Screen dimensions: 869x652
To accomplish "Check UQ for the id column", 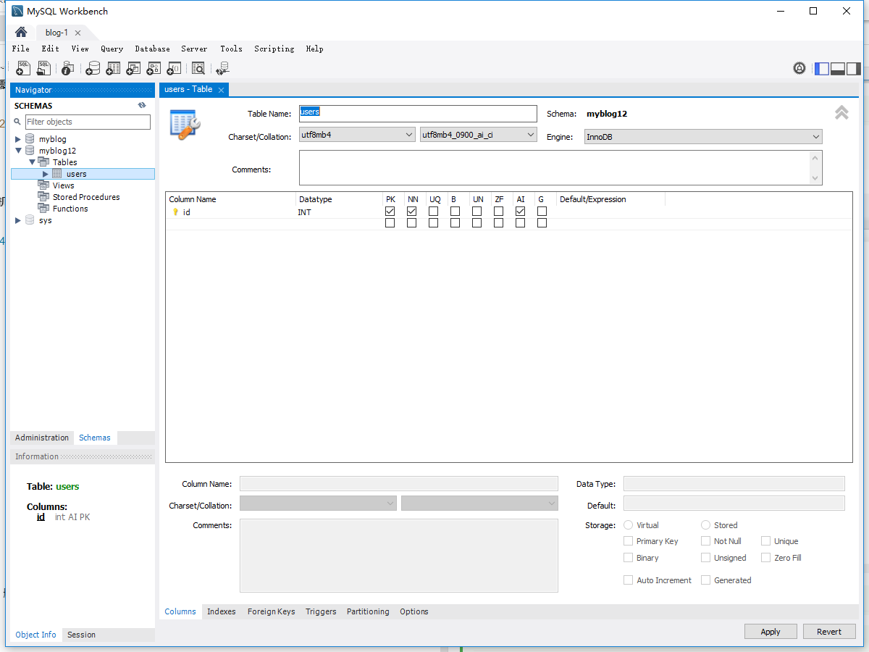I will (433, 212).
